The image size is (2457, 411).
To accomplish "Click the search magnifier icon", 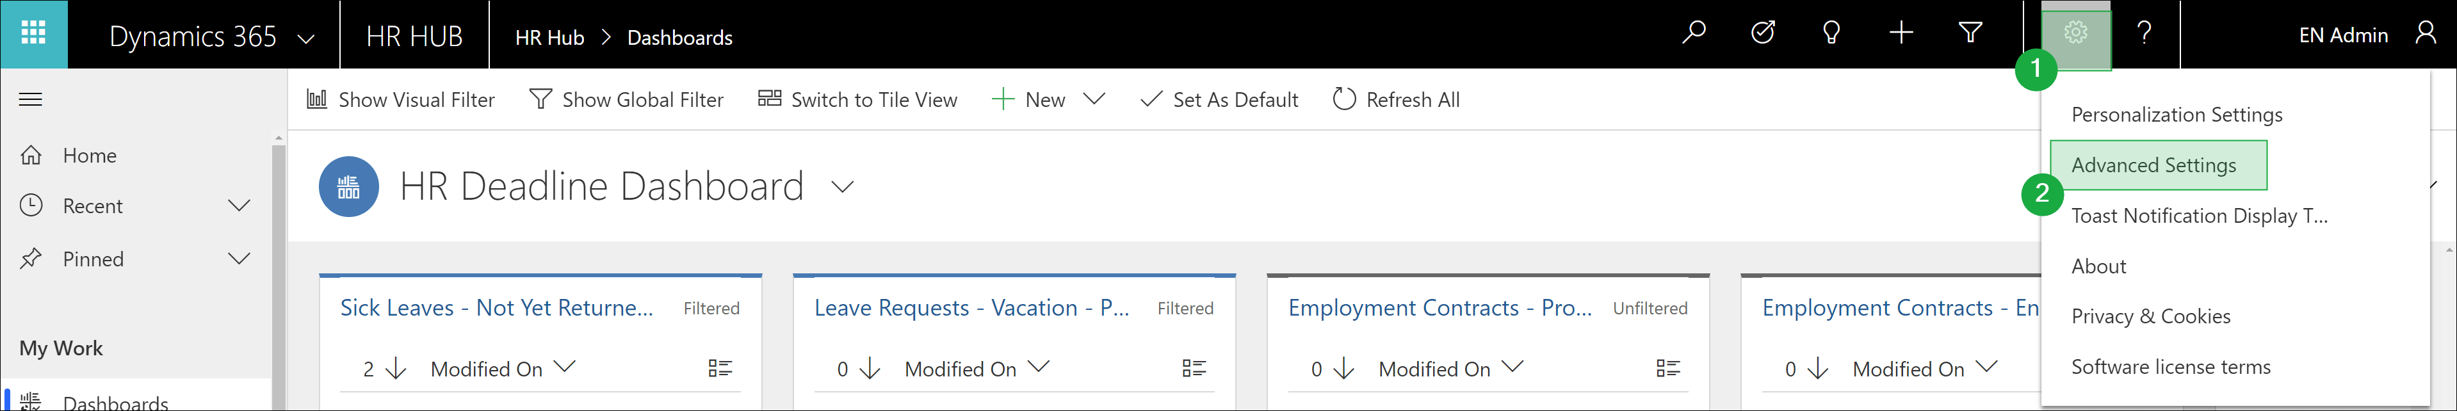I will (1694, 33).
